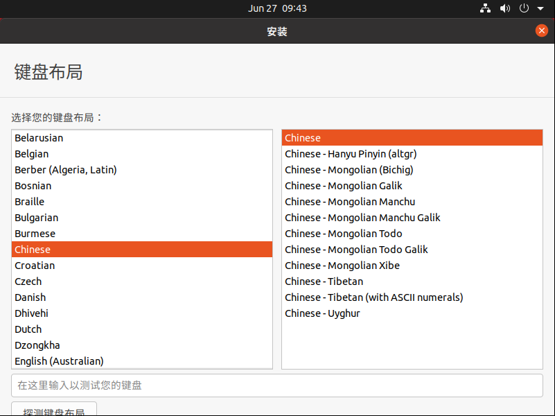The height and width of the screenshot is (416, 555).
Task: Choose Chinese - Hanyu Pinyin (altgr) variant
Action: (351, 154)
